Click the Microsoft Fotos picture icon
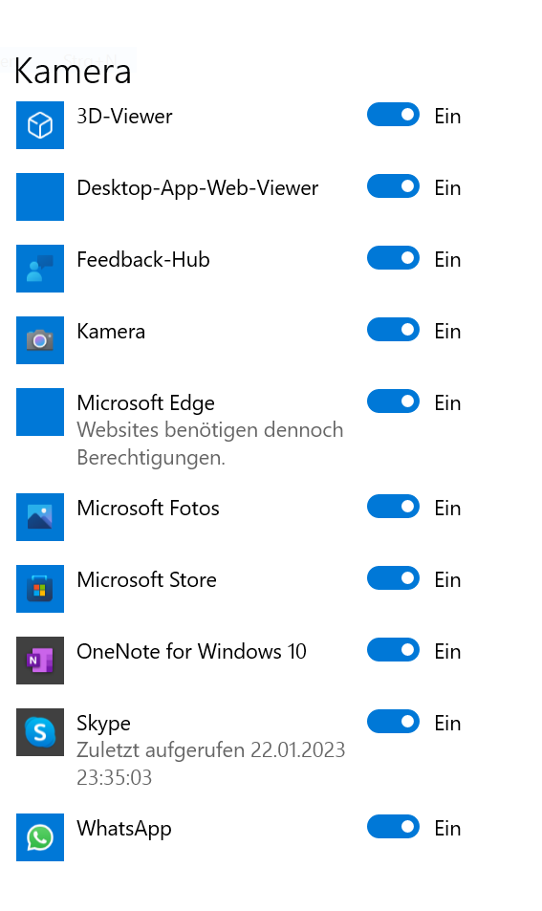This screenshot has height=911, width=542. click(x=40, y=516)
